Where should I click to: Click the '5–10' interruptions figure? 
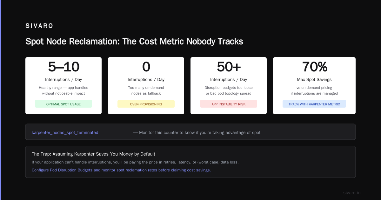pos(63,67)
